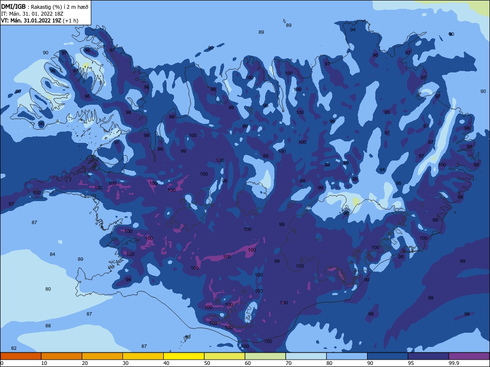Click the '30' legend tick label
The image size is (490, 367).
125,363
